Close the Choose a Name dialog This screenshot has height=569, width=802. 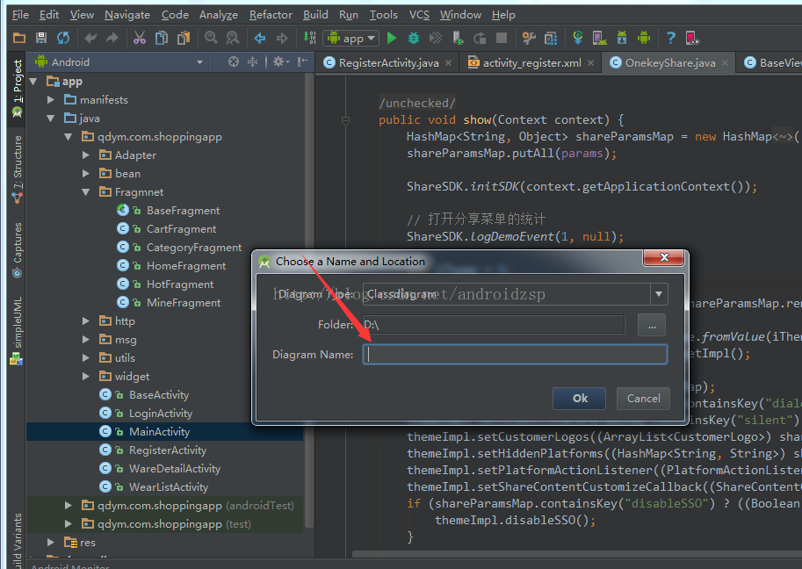664,257
